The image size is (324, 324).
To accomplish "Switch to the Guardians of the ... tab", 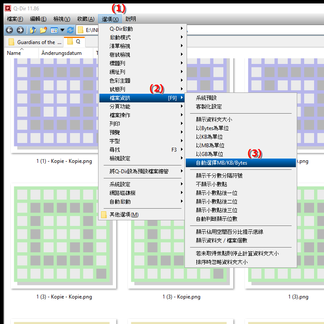I will click(x=34, y=42).
